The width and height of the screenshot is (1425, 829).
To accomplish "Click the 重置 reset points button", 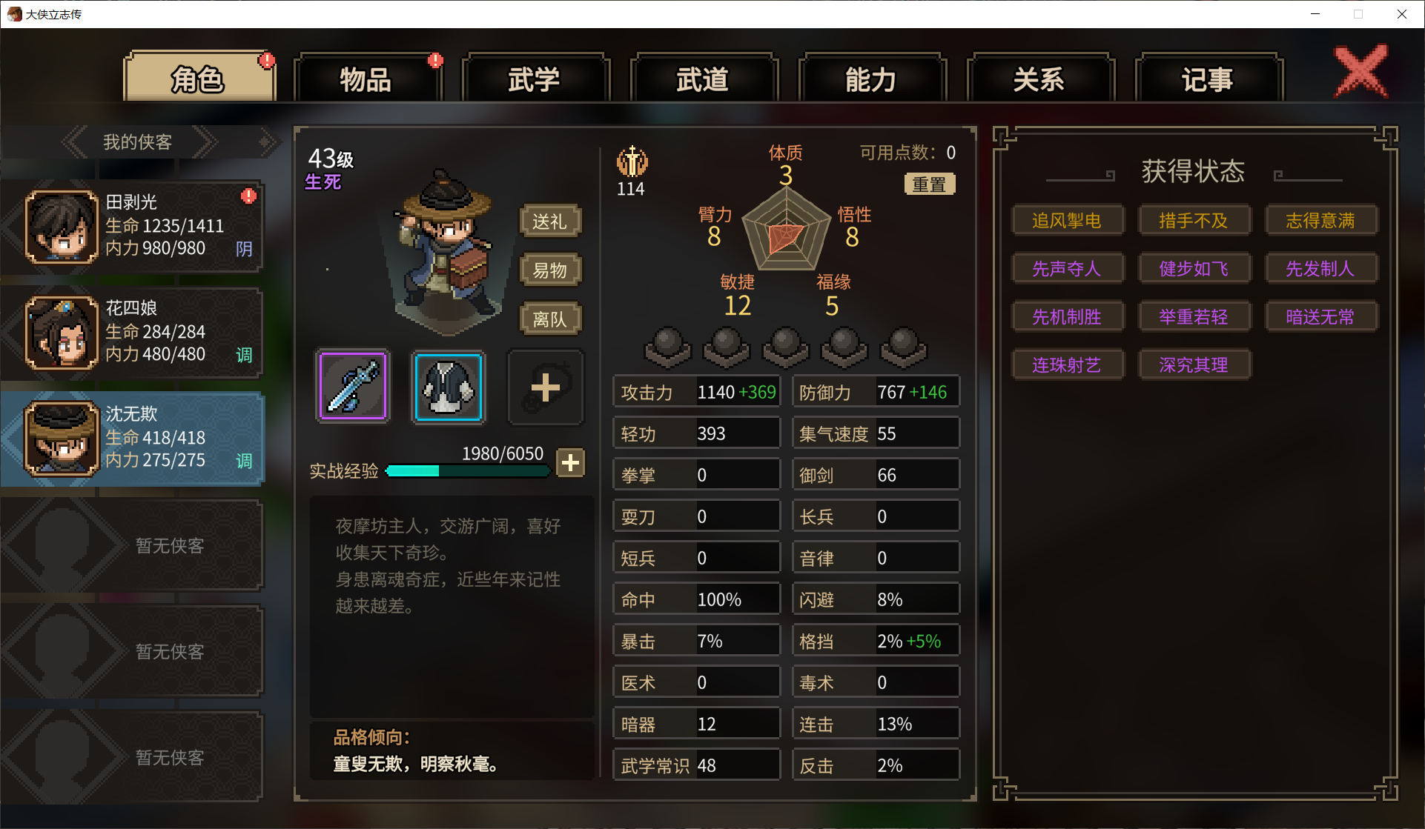I will point(930,184).
